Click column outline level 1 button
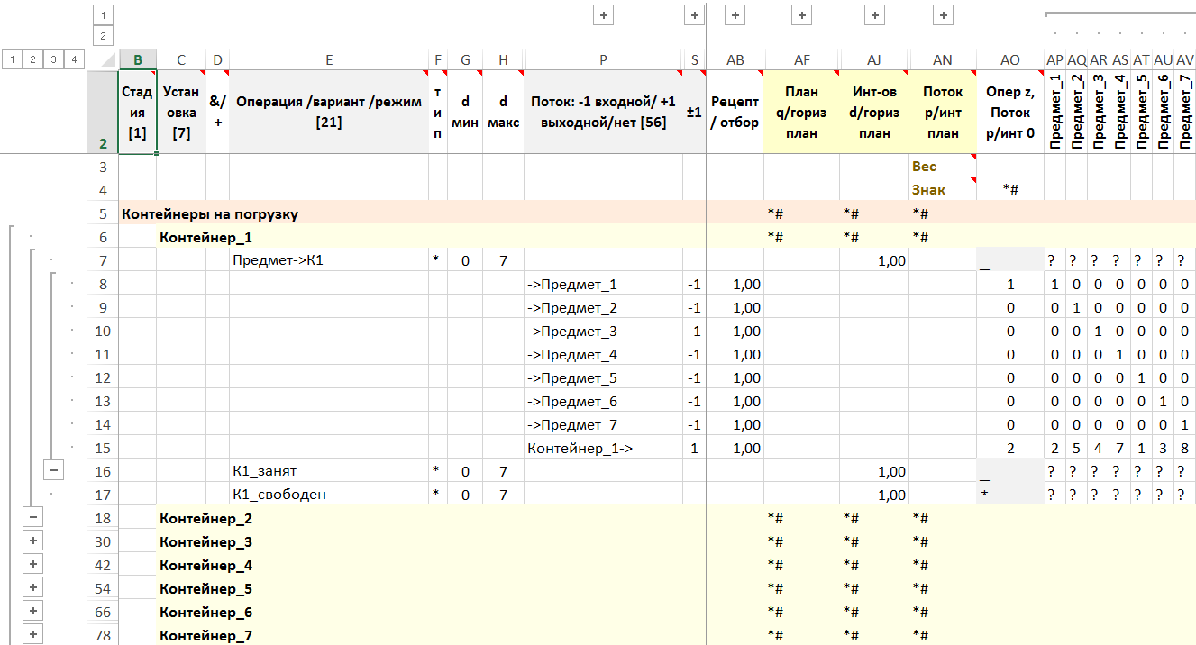 (x=103, y=15)
